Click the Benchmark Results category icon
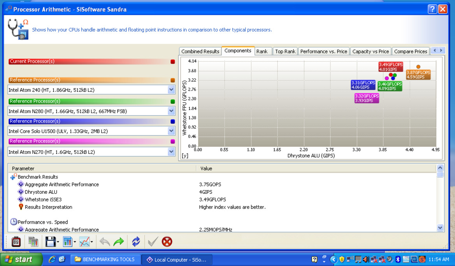Viewport: 455px width, 266px height. click(x=13, y=177)
